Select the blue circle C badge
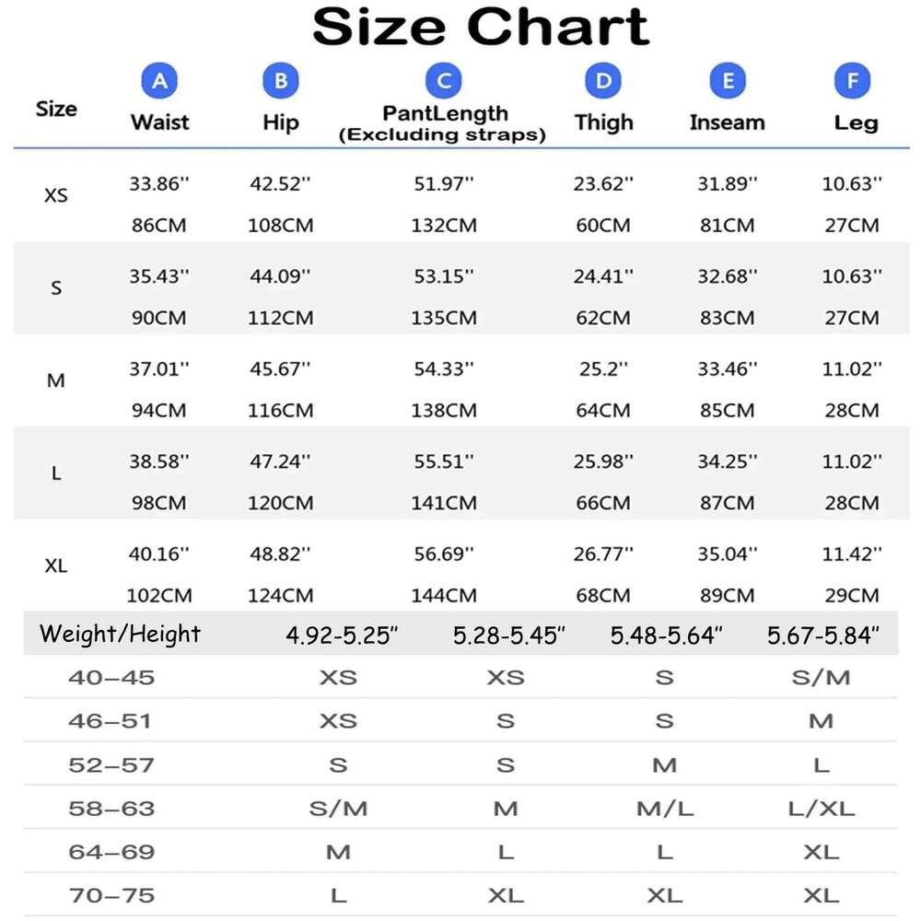 pyautogui.click(x=443, y=82)
